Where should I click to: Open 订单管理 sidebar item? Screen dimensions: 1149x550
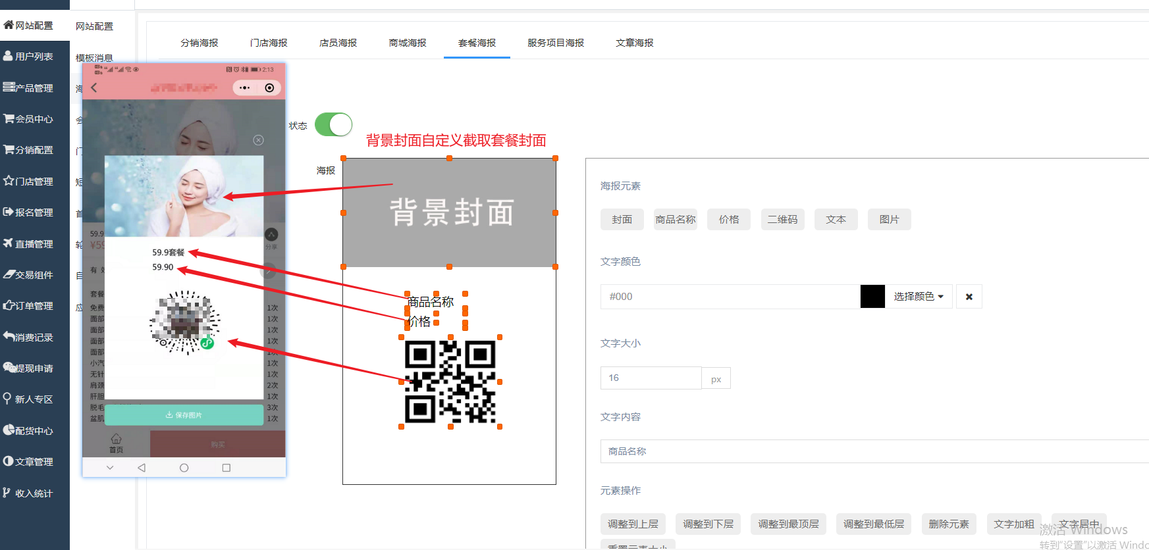(x=28, y=306)
